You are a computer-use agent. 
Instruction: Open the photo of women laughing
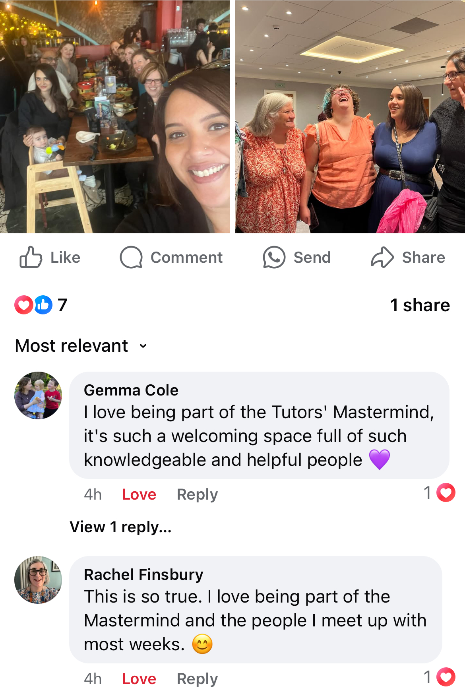click(x=350, y=116)
